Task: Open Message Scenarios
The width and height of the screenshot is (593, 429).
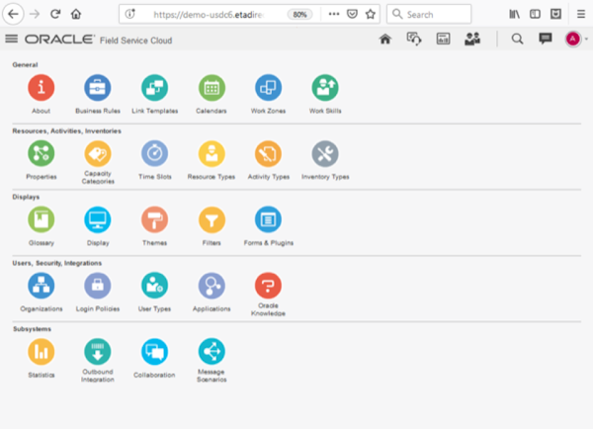Action: click(212, 352)
